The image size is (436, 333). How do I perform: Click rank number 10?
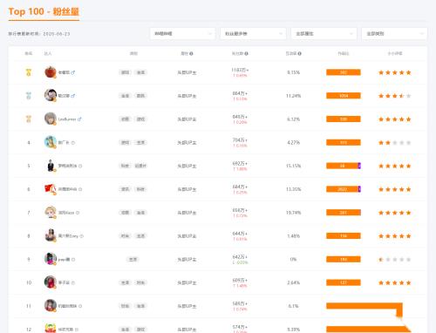29,282
